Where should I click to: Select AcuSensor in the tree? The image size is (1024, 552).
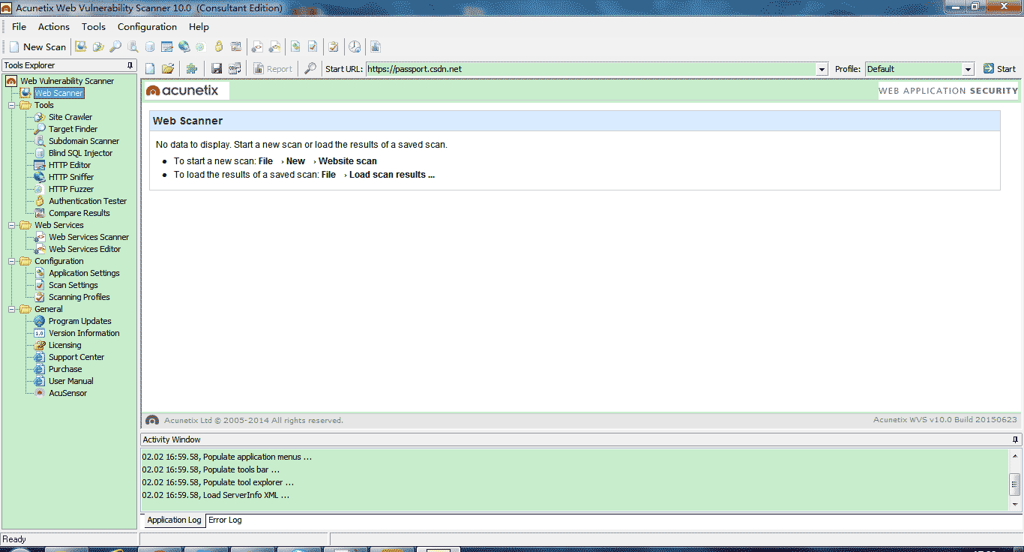click(68, 393)
